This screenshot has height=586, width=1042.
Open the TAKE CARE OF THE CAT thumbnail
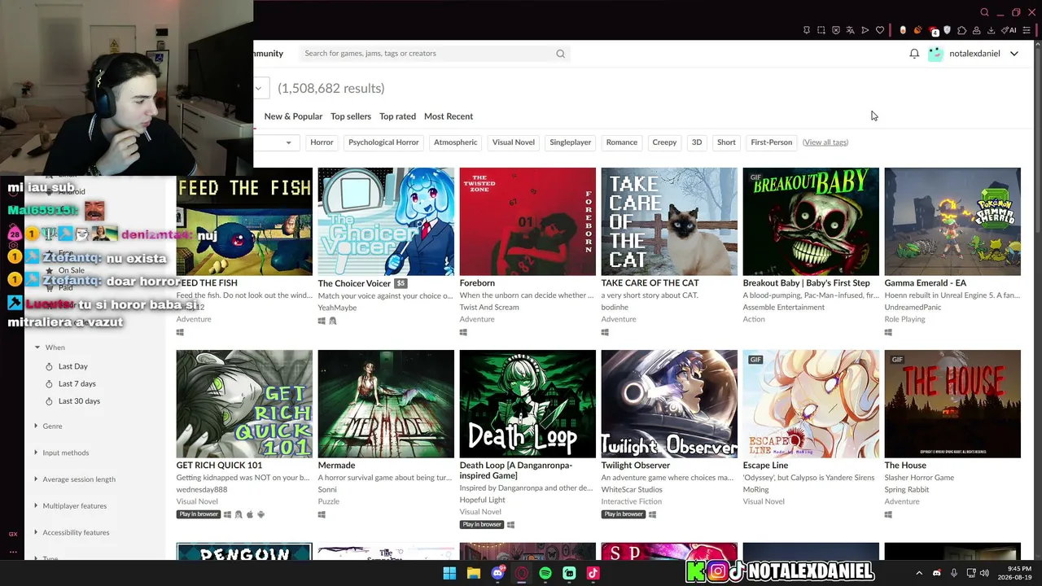(x=669, y=221)
